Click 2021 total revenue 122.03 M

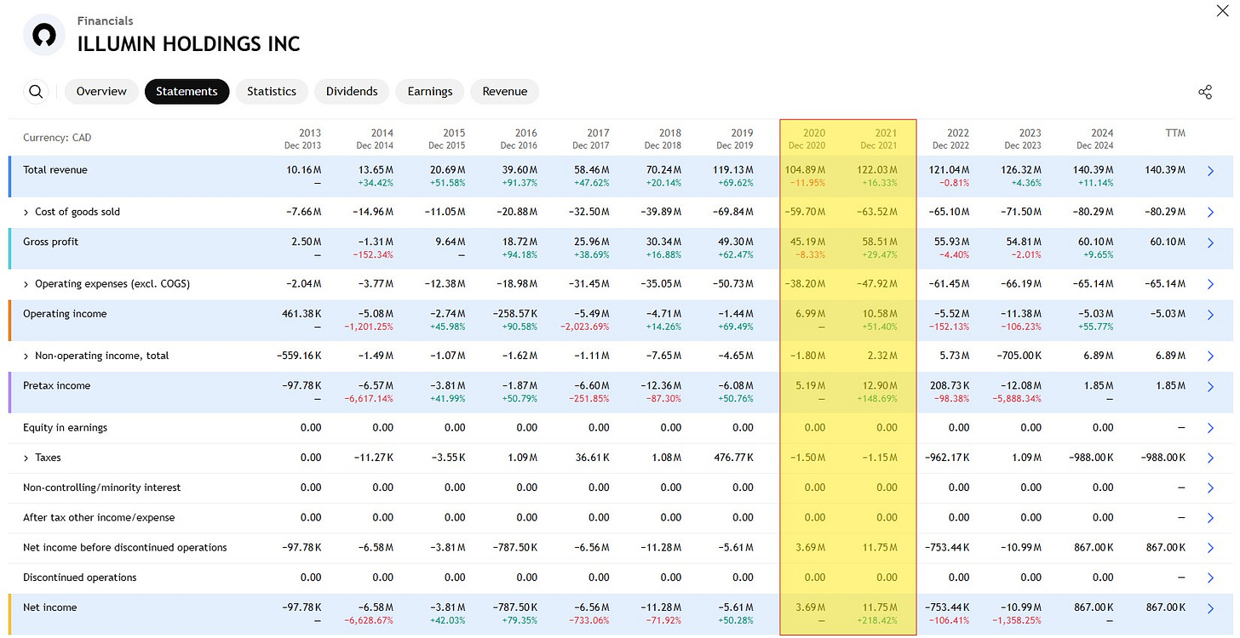pos(876,170)
